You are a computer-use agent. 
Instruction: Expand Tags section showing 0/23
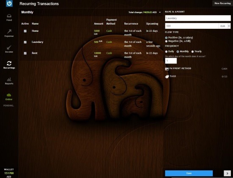(196, 76)
